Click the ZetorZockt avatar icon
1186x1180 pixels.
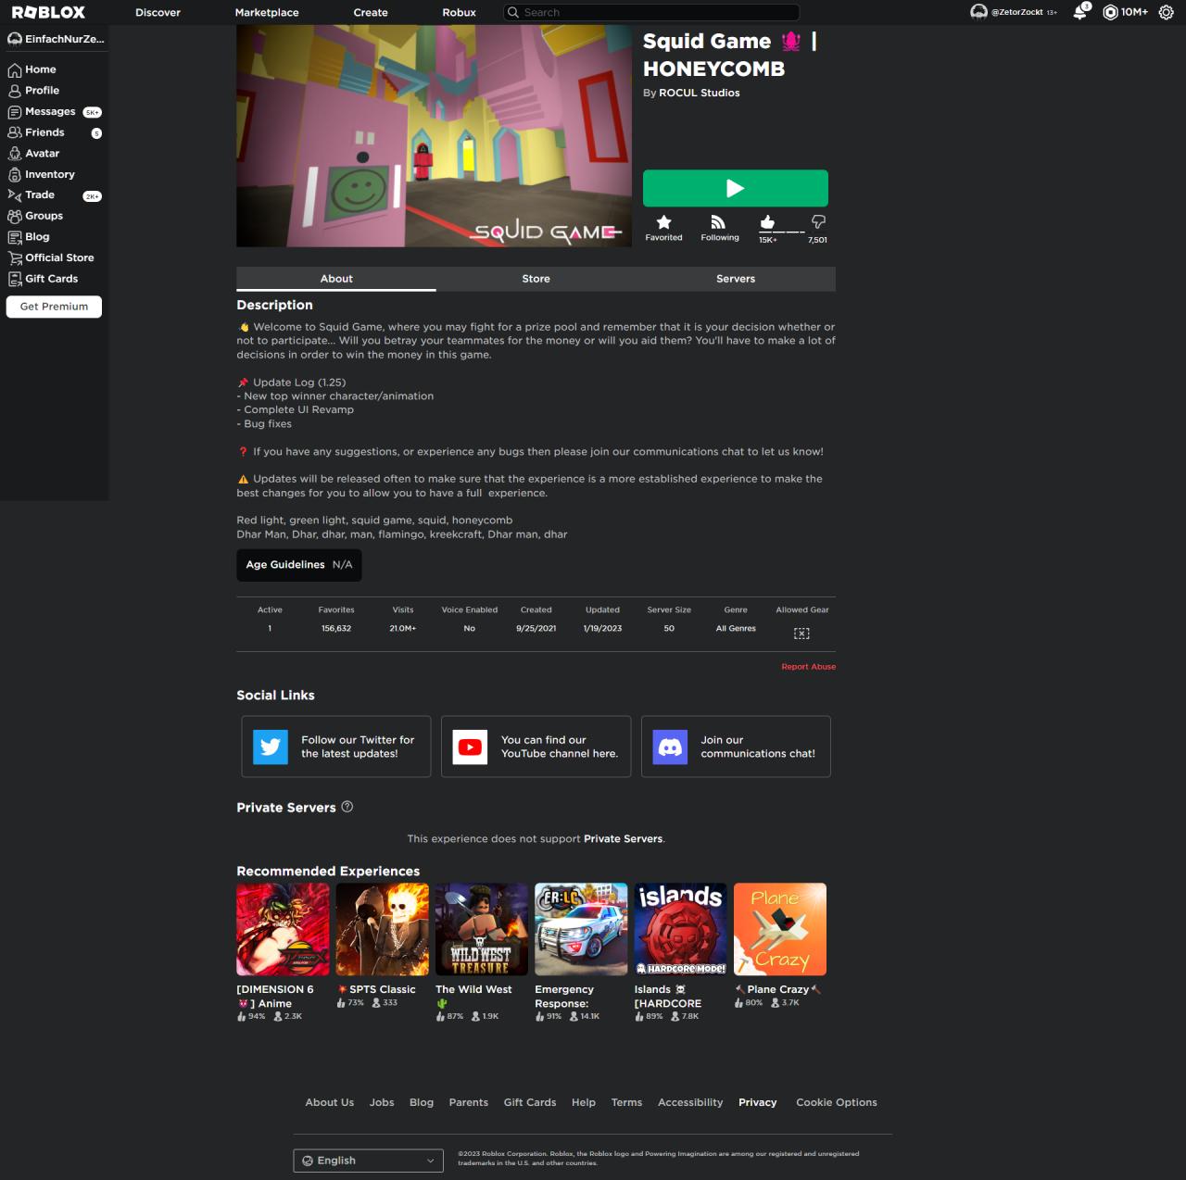978,12
